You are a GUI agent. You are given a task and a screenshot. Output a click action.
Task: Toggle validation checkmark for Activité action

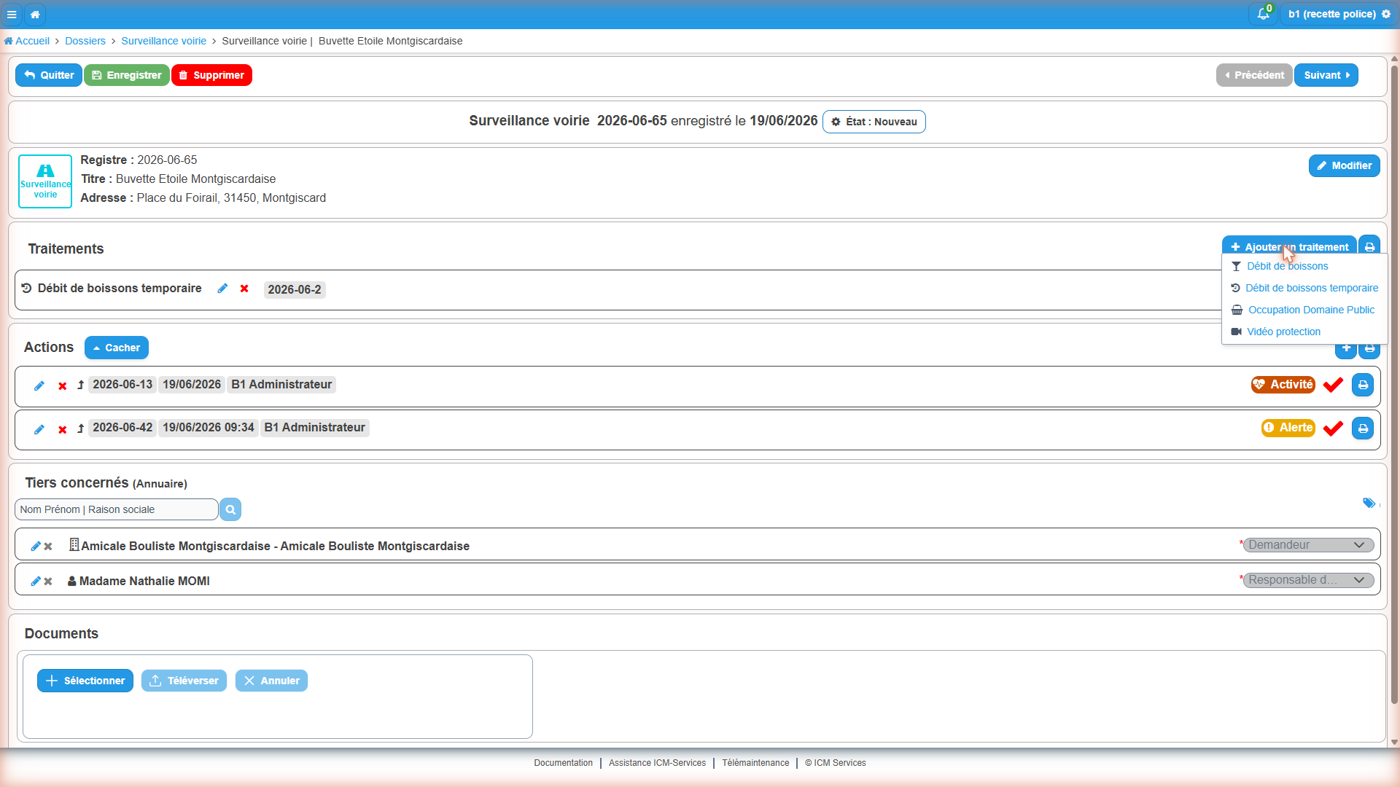click(1333, 385)
